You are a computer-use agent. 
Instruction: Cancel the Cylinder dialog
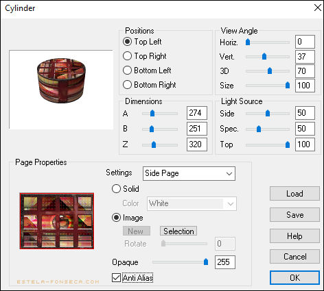(294, 257)
